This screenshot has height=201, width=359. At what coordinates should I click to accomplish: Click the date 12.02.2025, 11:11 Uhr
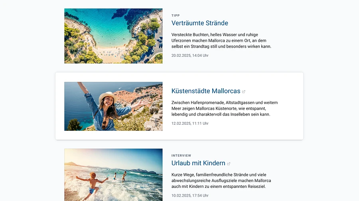pyautogui.click(x=190, y=123)
